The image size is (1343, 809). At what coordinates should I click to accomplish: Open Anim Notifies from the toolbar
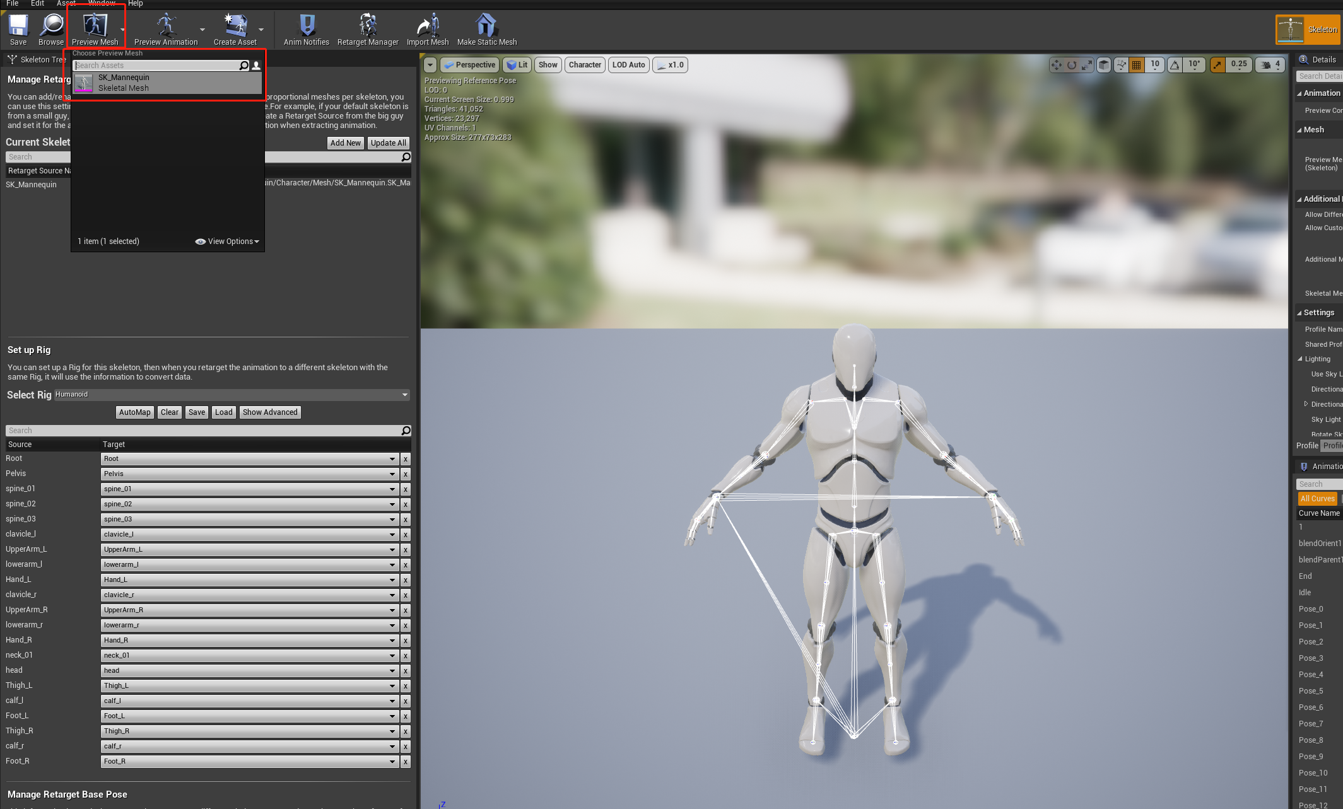[306, 29]
